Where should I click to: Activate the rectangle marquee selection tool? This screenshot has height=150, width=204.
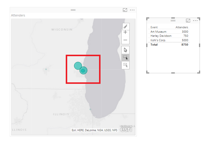click(x=125, y=57)
